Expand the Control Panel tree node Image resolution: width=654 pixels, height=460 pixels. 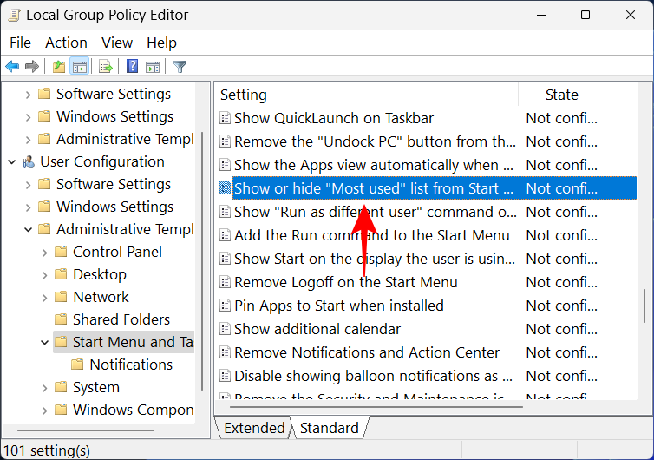44,252
